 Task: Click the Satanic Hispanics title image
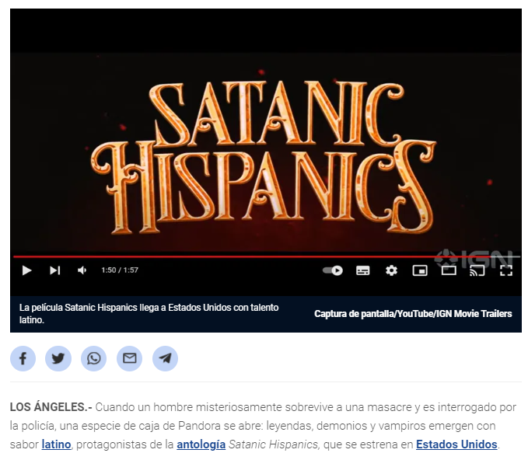pos(264,157)
